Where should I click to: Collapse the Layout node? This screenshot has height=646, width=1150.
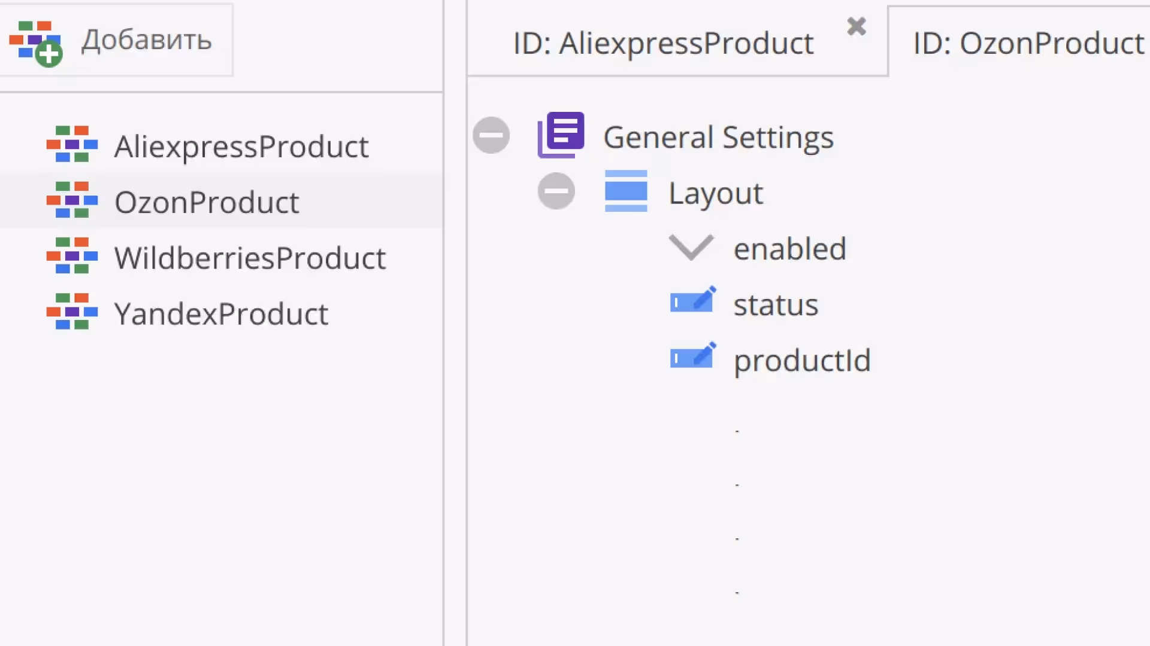pyautogui.click(x=556, y=191)
